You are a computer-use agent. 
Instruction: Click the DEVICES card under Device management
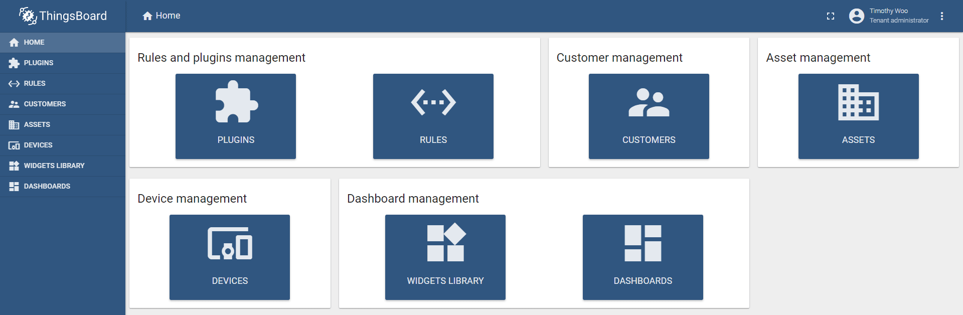point(229,257)
